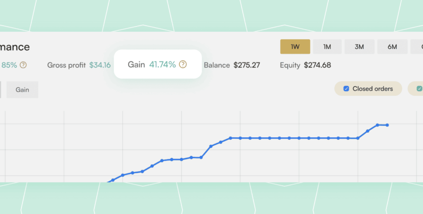Click the Gain 41.74% percentage value
The height and width of the screenshot is (214, 423).
click(x=162, y=65)
